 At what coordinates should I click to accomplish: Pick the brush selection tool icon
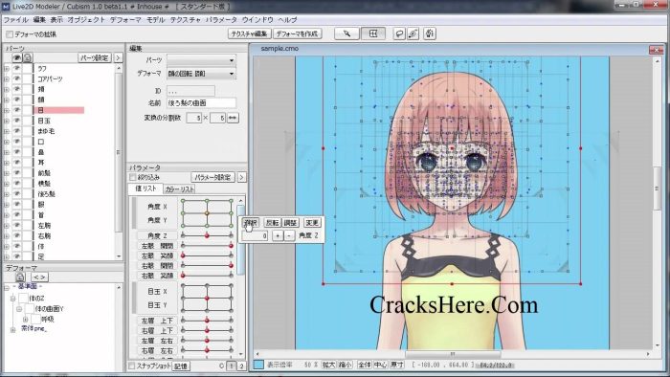click(413, 33)
